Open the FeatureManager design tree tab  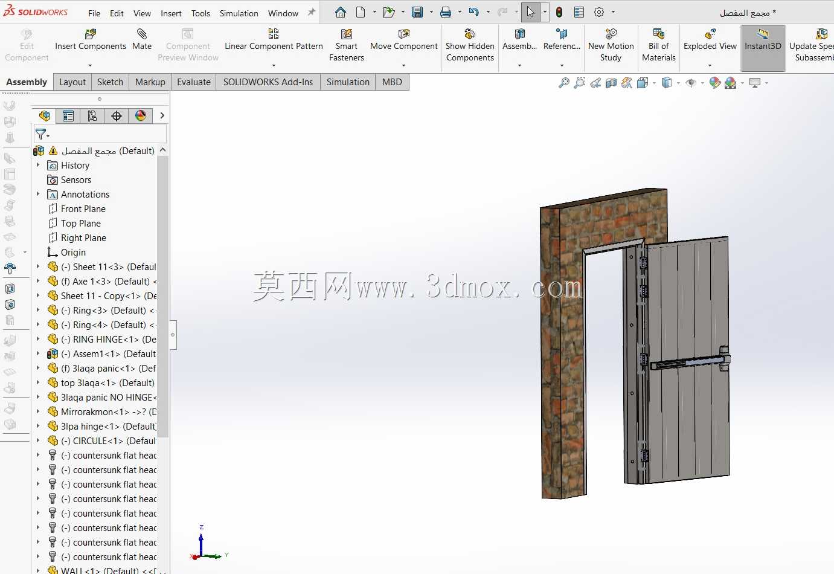point(44,115)
